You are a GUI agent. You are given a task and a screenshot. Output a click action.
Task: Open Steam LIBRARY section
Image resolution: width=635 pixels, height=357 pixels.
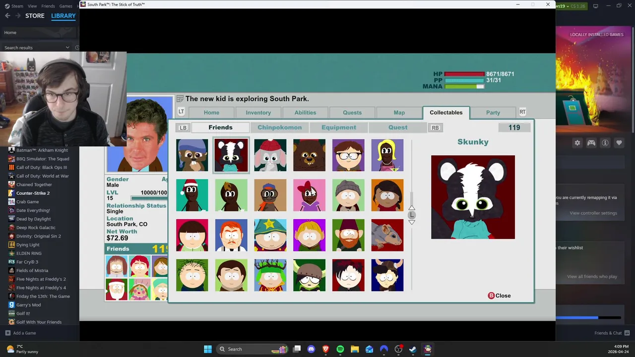tap(63, 16)
